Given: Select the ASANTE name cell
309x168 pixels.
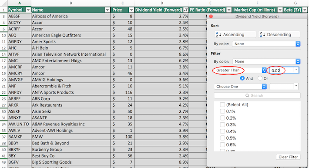Looking at the screenshot, I should [71, 118].
